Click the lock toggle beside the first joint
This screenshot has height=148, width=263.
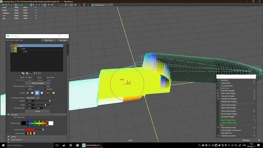tap(12, 46)
